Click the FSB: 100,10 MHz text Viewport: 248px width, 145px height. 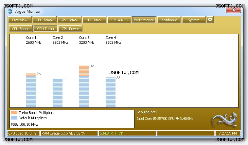(24, 124)
